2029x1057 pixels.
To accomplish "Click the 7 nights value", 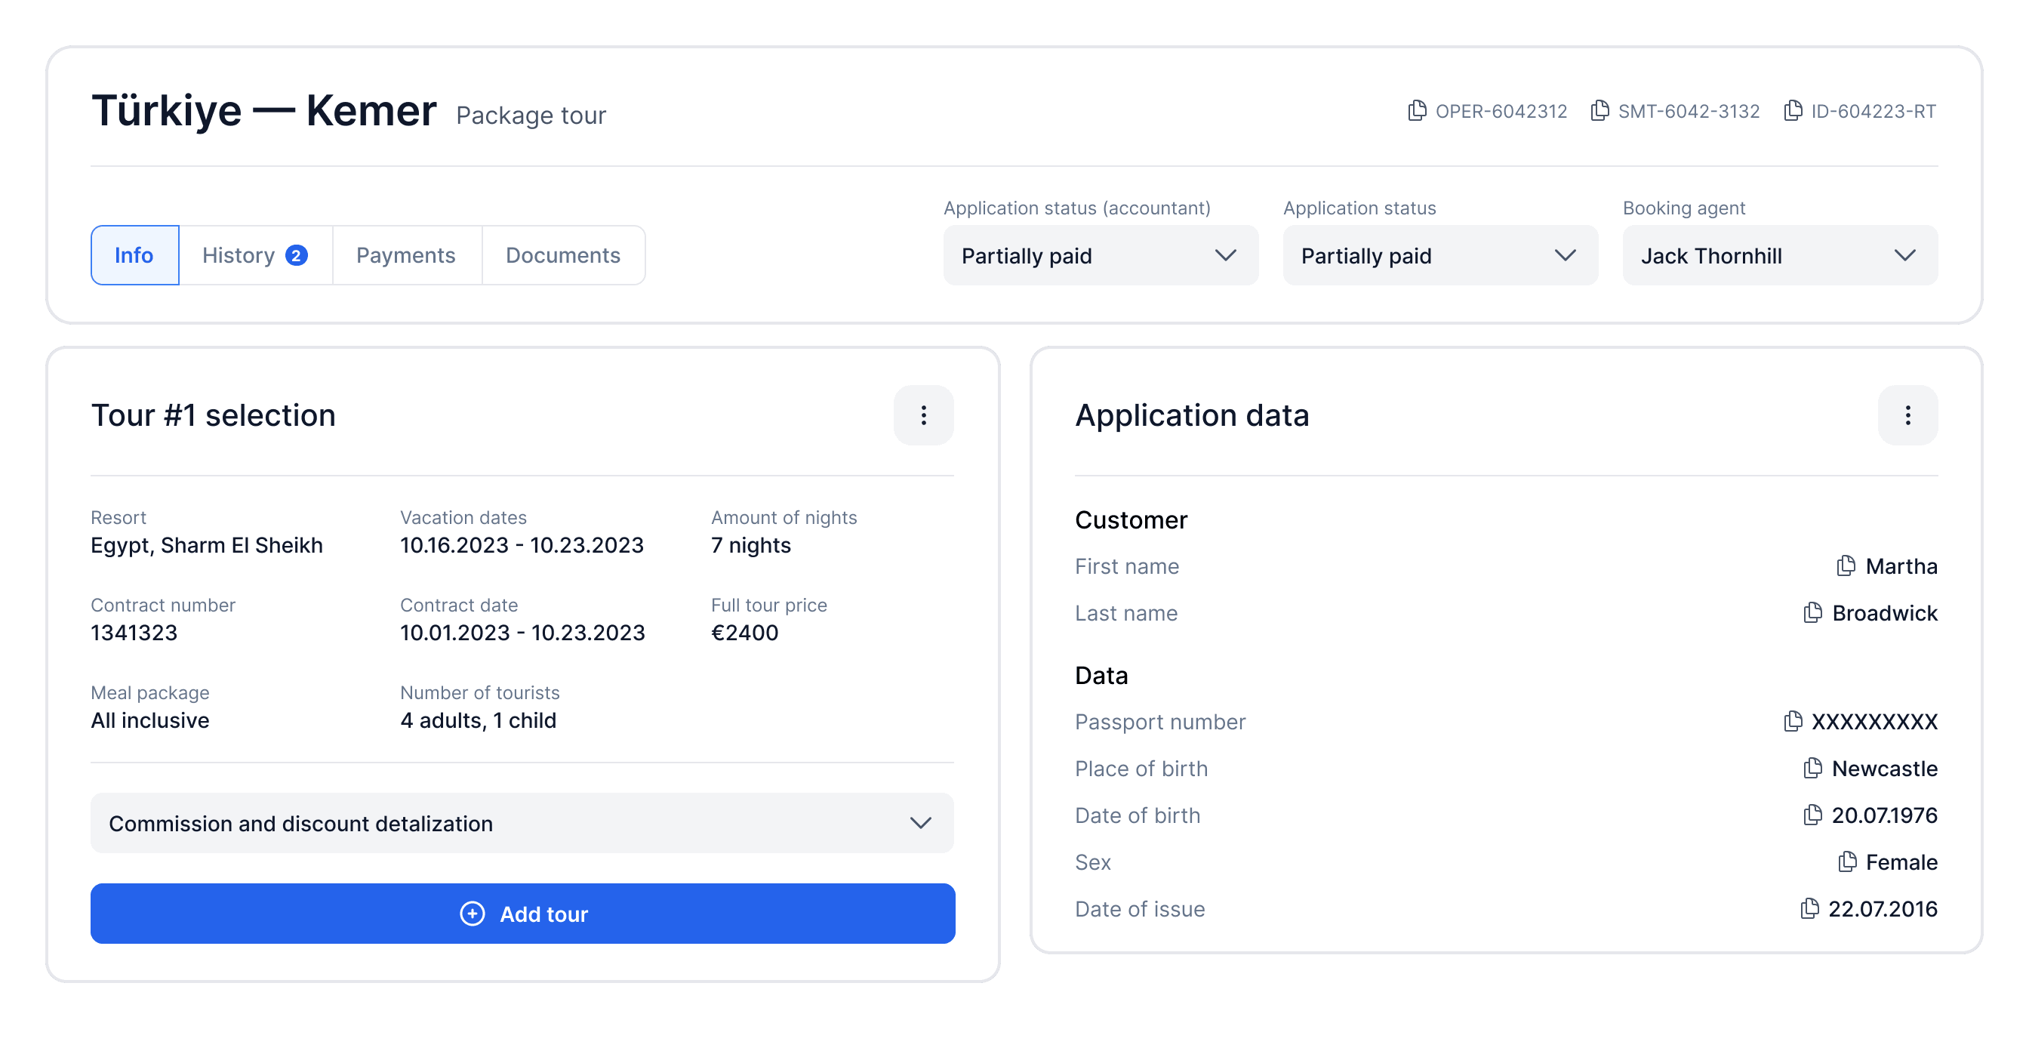I will [x=750, y=545].
